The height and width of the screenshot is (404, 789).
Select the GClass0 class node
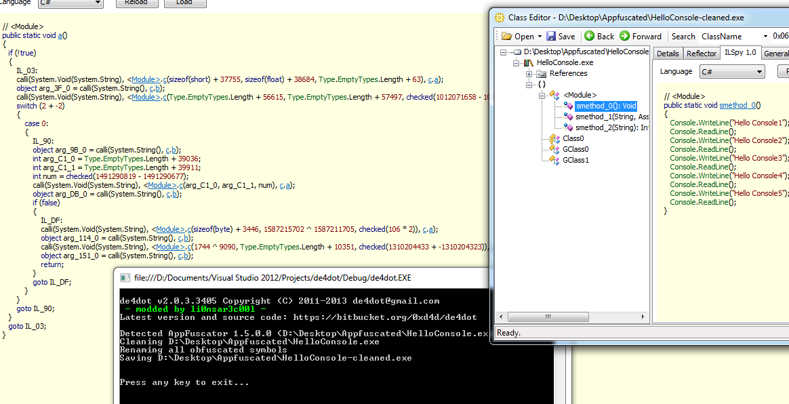(x=575, y=149)
